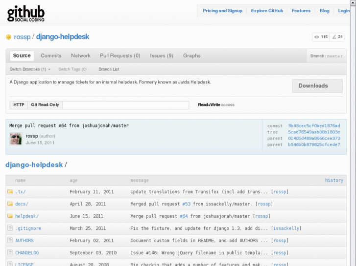Open the history link in file table
Screen dimensions: 356x266
tap(334, 180)
